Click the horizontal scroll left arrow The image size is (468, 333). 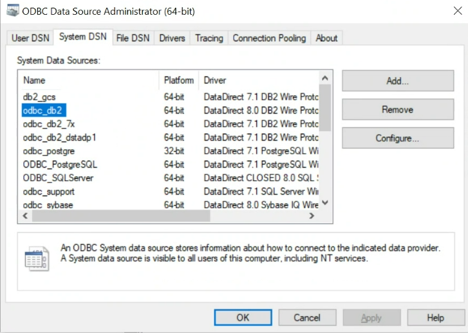[x=25, y=215]
